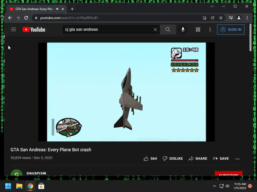Click the address bar URL
This screenshot has width=257, height=192.
point(69,18)
